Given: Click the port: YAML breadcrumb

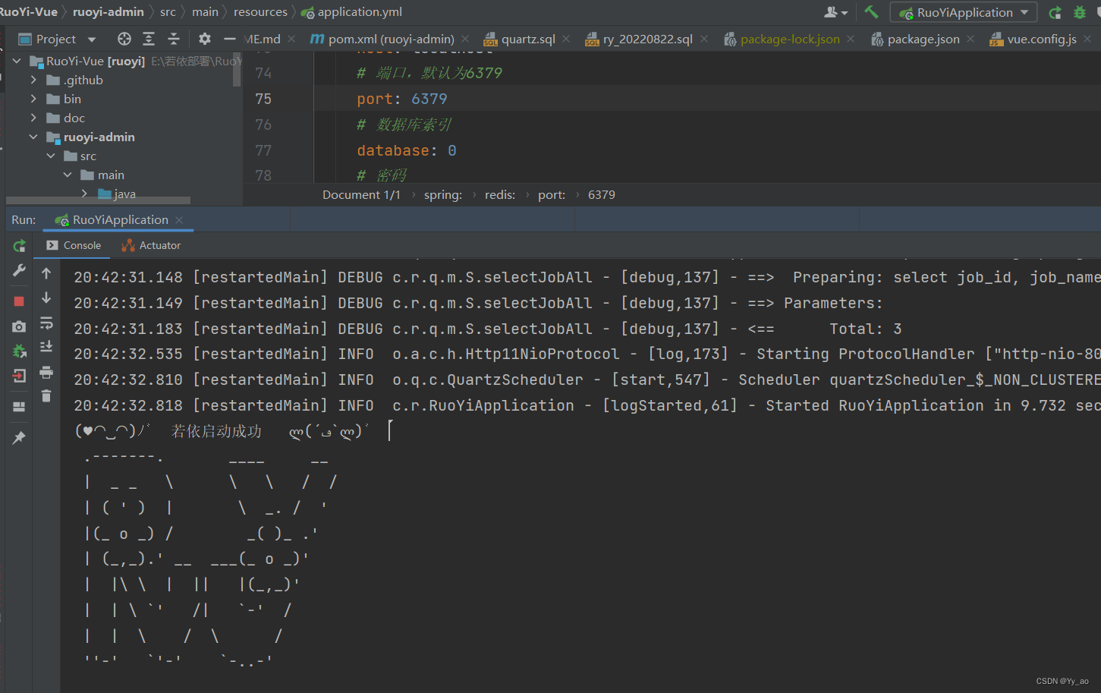Looking at the screenshot, I should (552, 195).
